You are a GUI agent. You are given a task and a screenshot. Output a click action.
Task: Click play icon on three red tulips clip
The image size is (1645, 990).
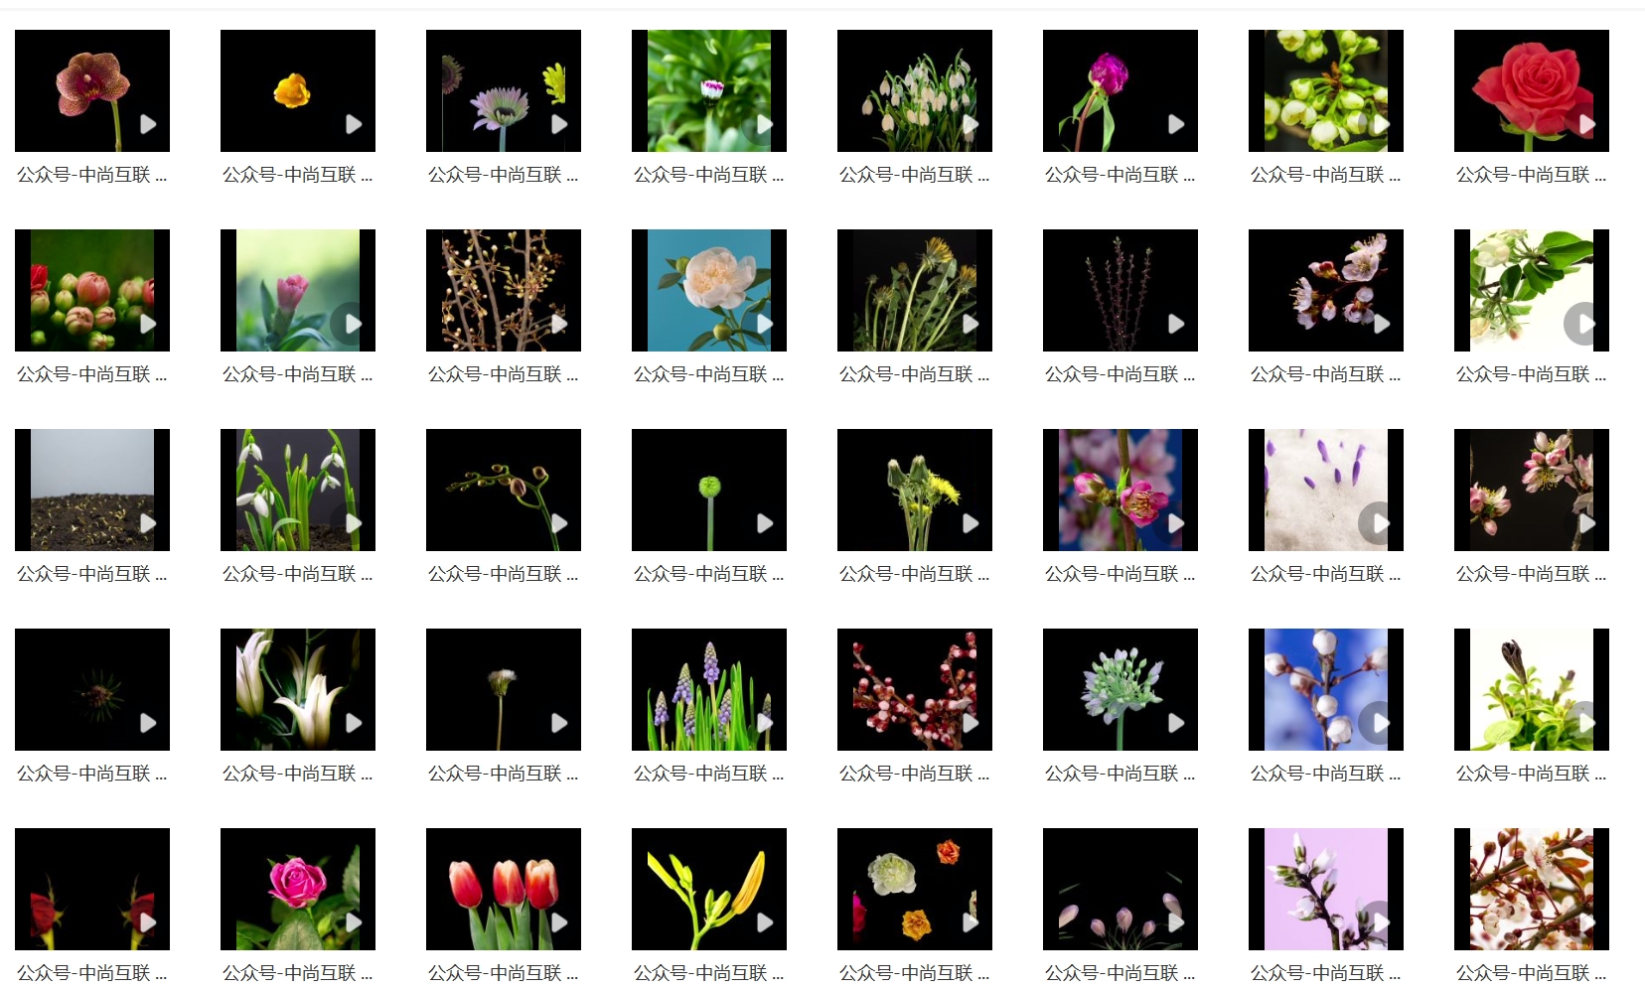(559, 922)
